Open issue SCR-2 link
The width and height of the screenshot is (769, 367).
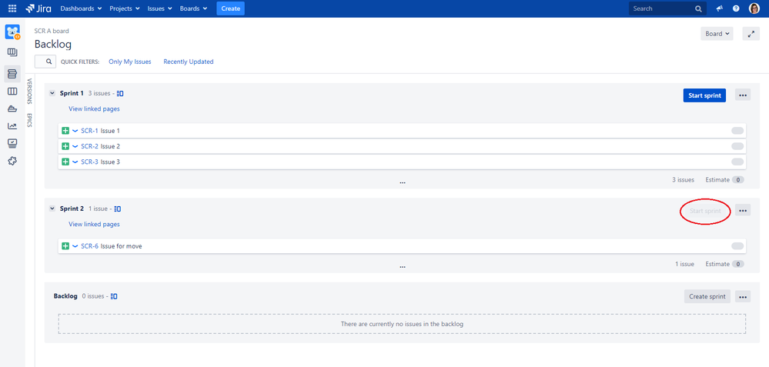click(x=90, y=146)
